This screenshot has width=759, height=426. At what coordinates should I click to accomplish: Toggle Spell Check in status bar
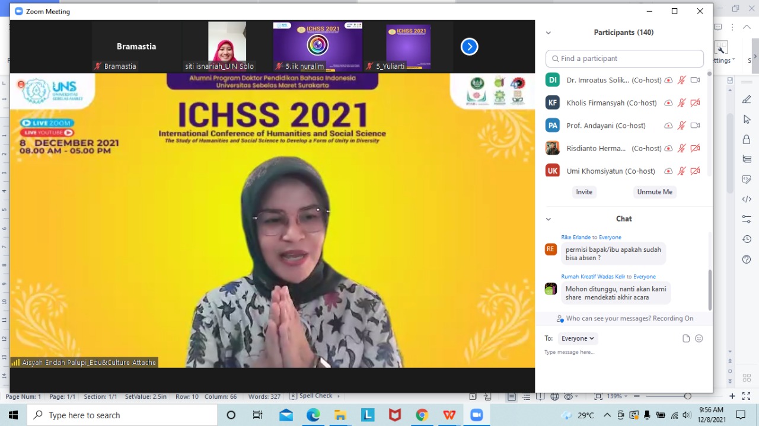coord(311,396)
